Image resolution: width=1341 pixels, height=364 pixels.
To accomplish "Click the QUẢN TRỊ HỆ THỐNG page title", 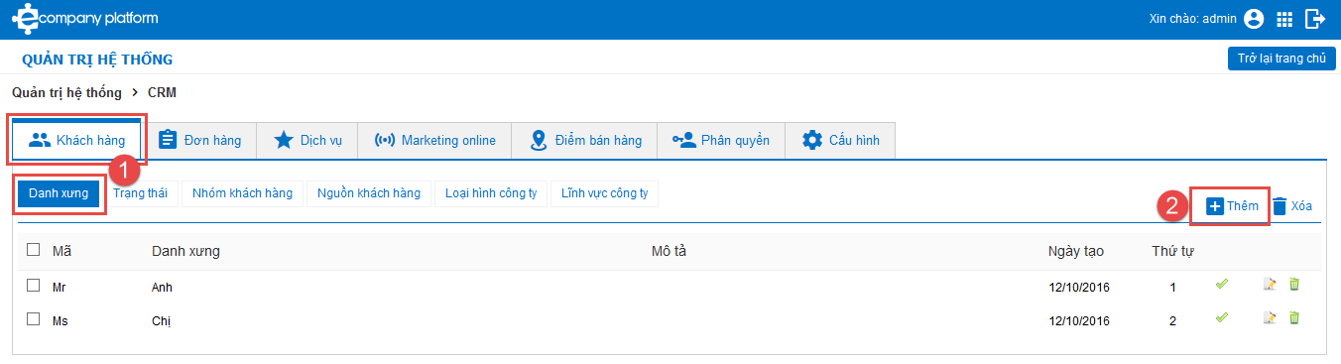I will tap(97, 60).
